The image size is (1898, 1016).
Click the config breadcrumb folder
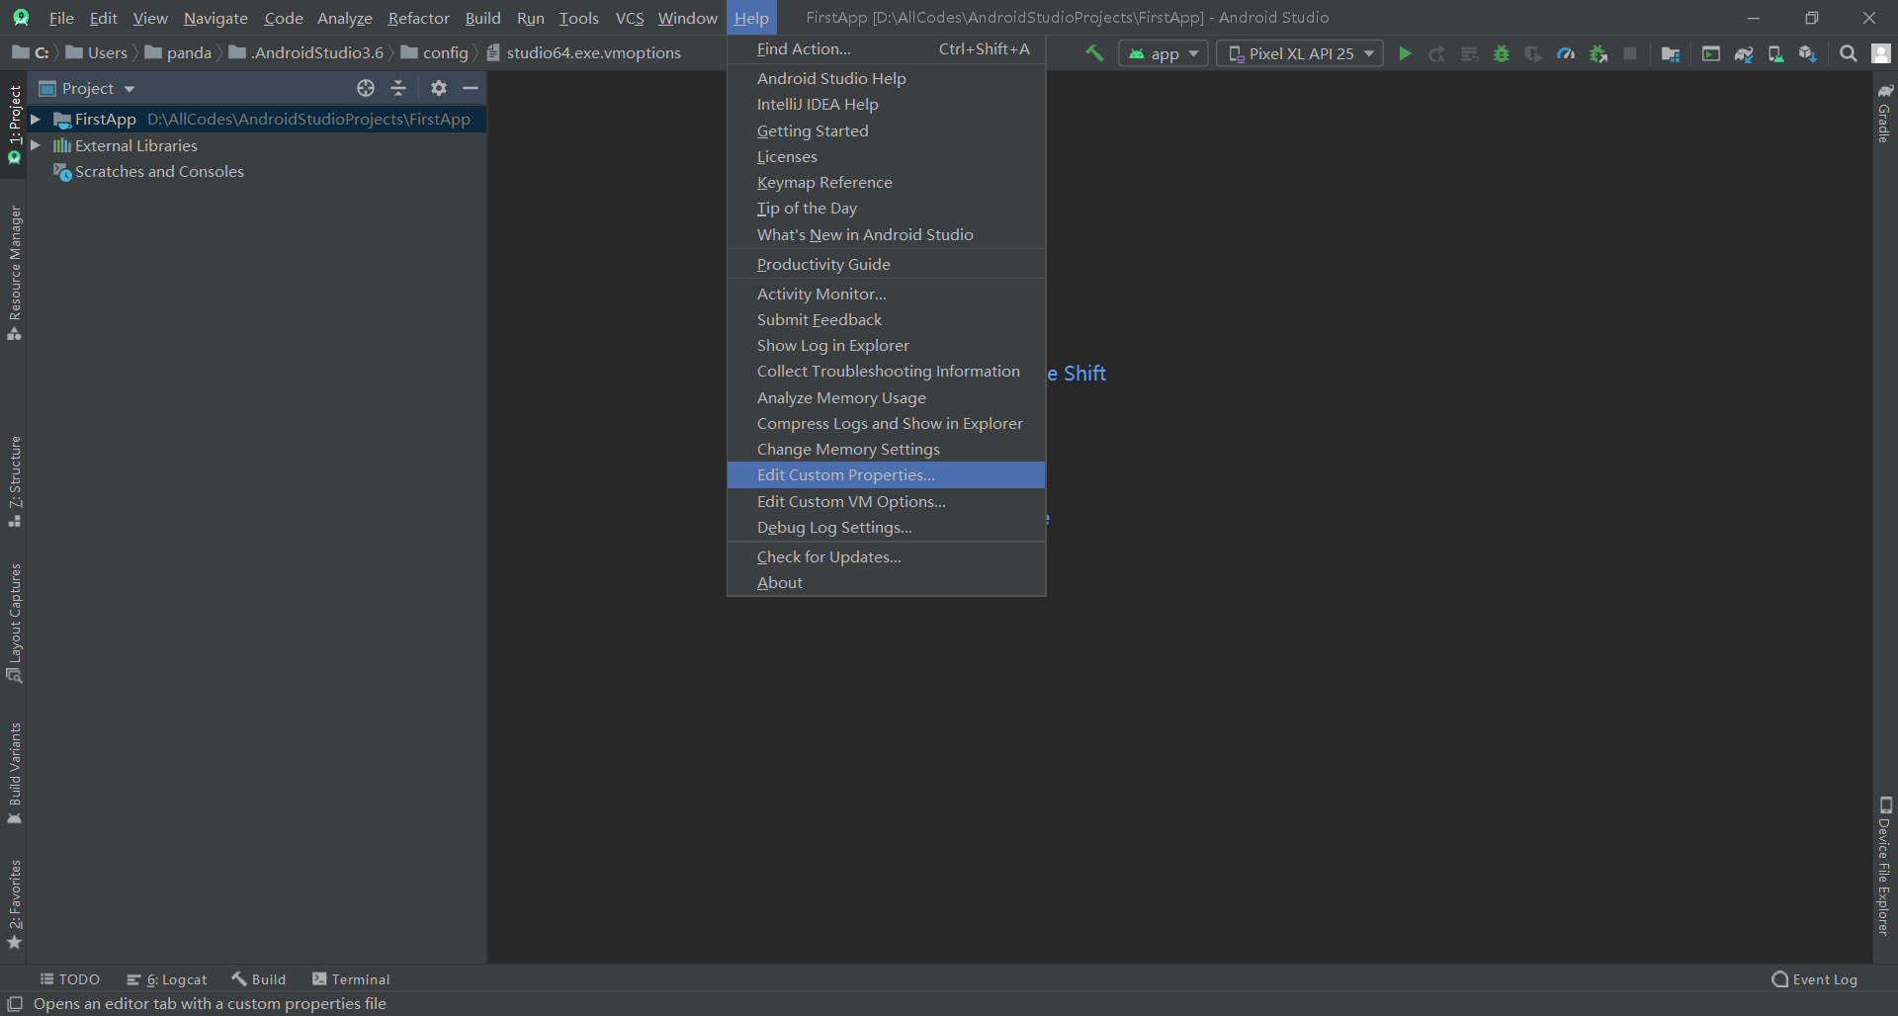pos(434,52)
